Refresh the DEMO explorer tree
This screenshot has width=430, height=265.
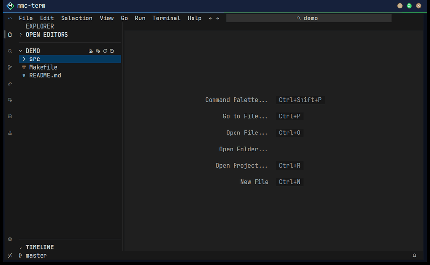coord(105,51)
